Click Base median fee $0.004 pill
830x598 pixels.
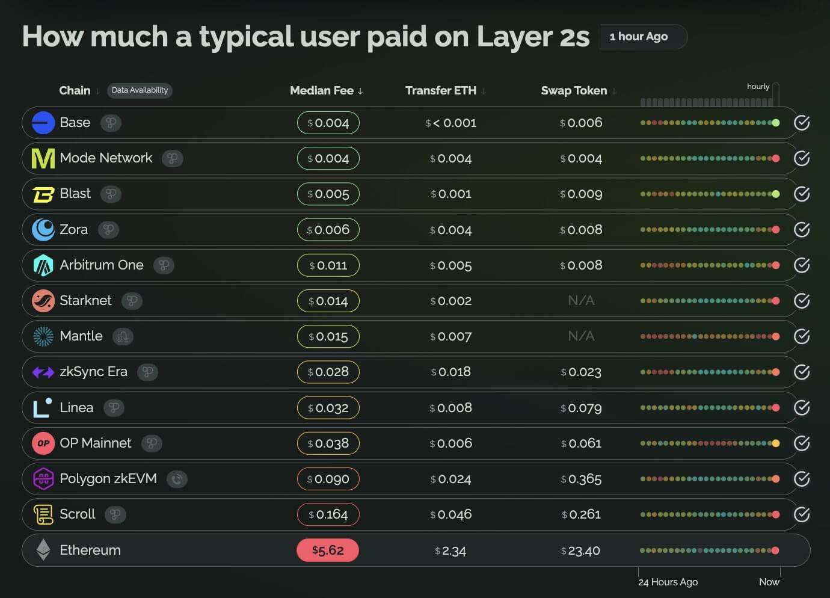(x=328, y=123)
